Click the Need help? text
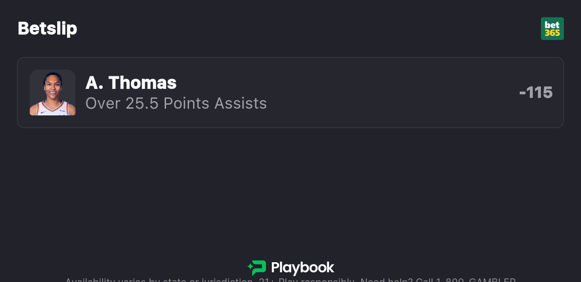Screen dimensions: 581x282 coord(386,280)
